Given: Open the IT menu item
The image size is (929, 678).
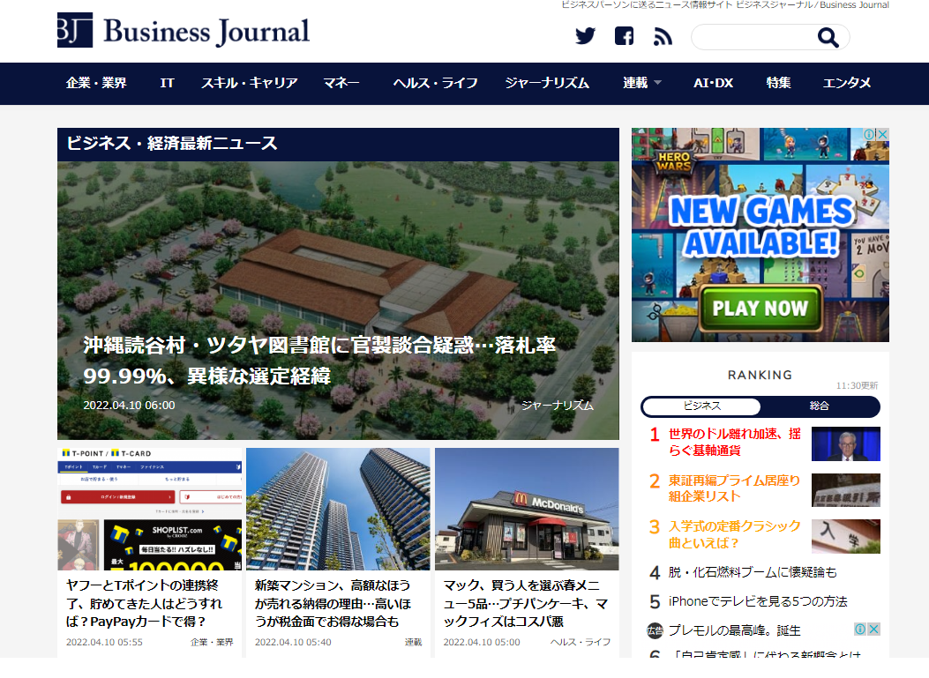Looking at the screenshot, I should tap(167, 84).
